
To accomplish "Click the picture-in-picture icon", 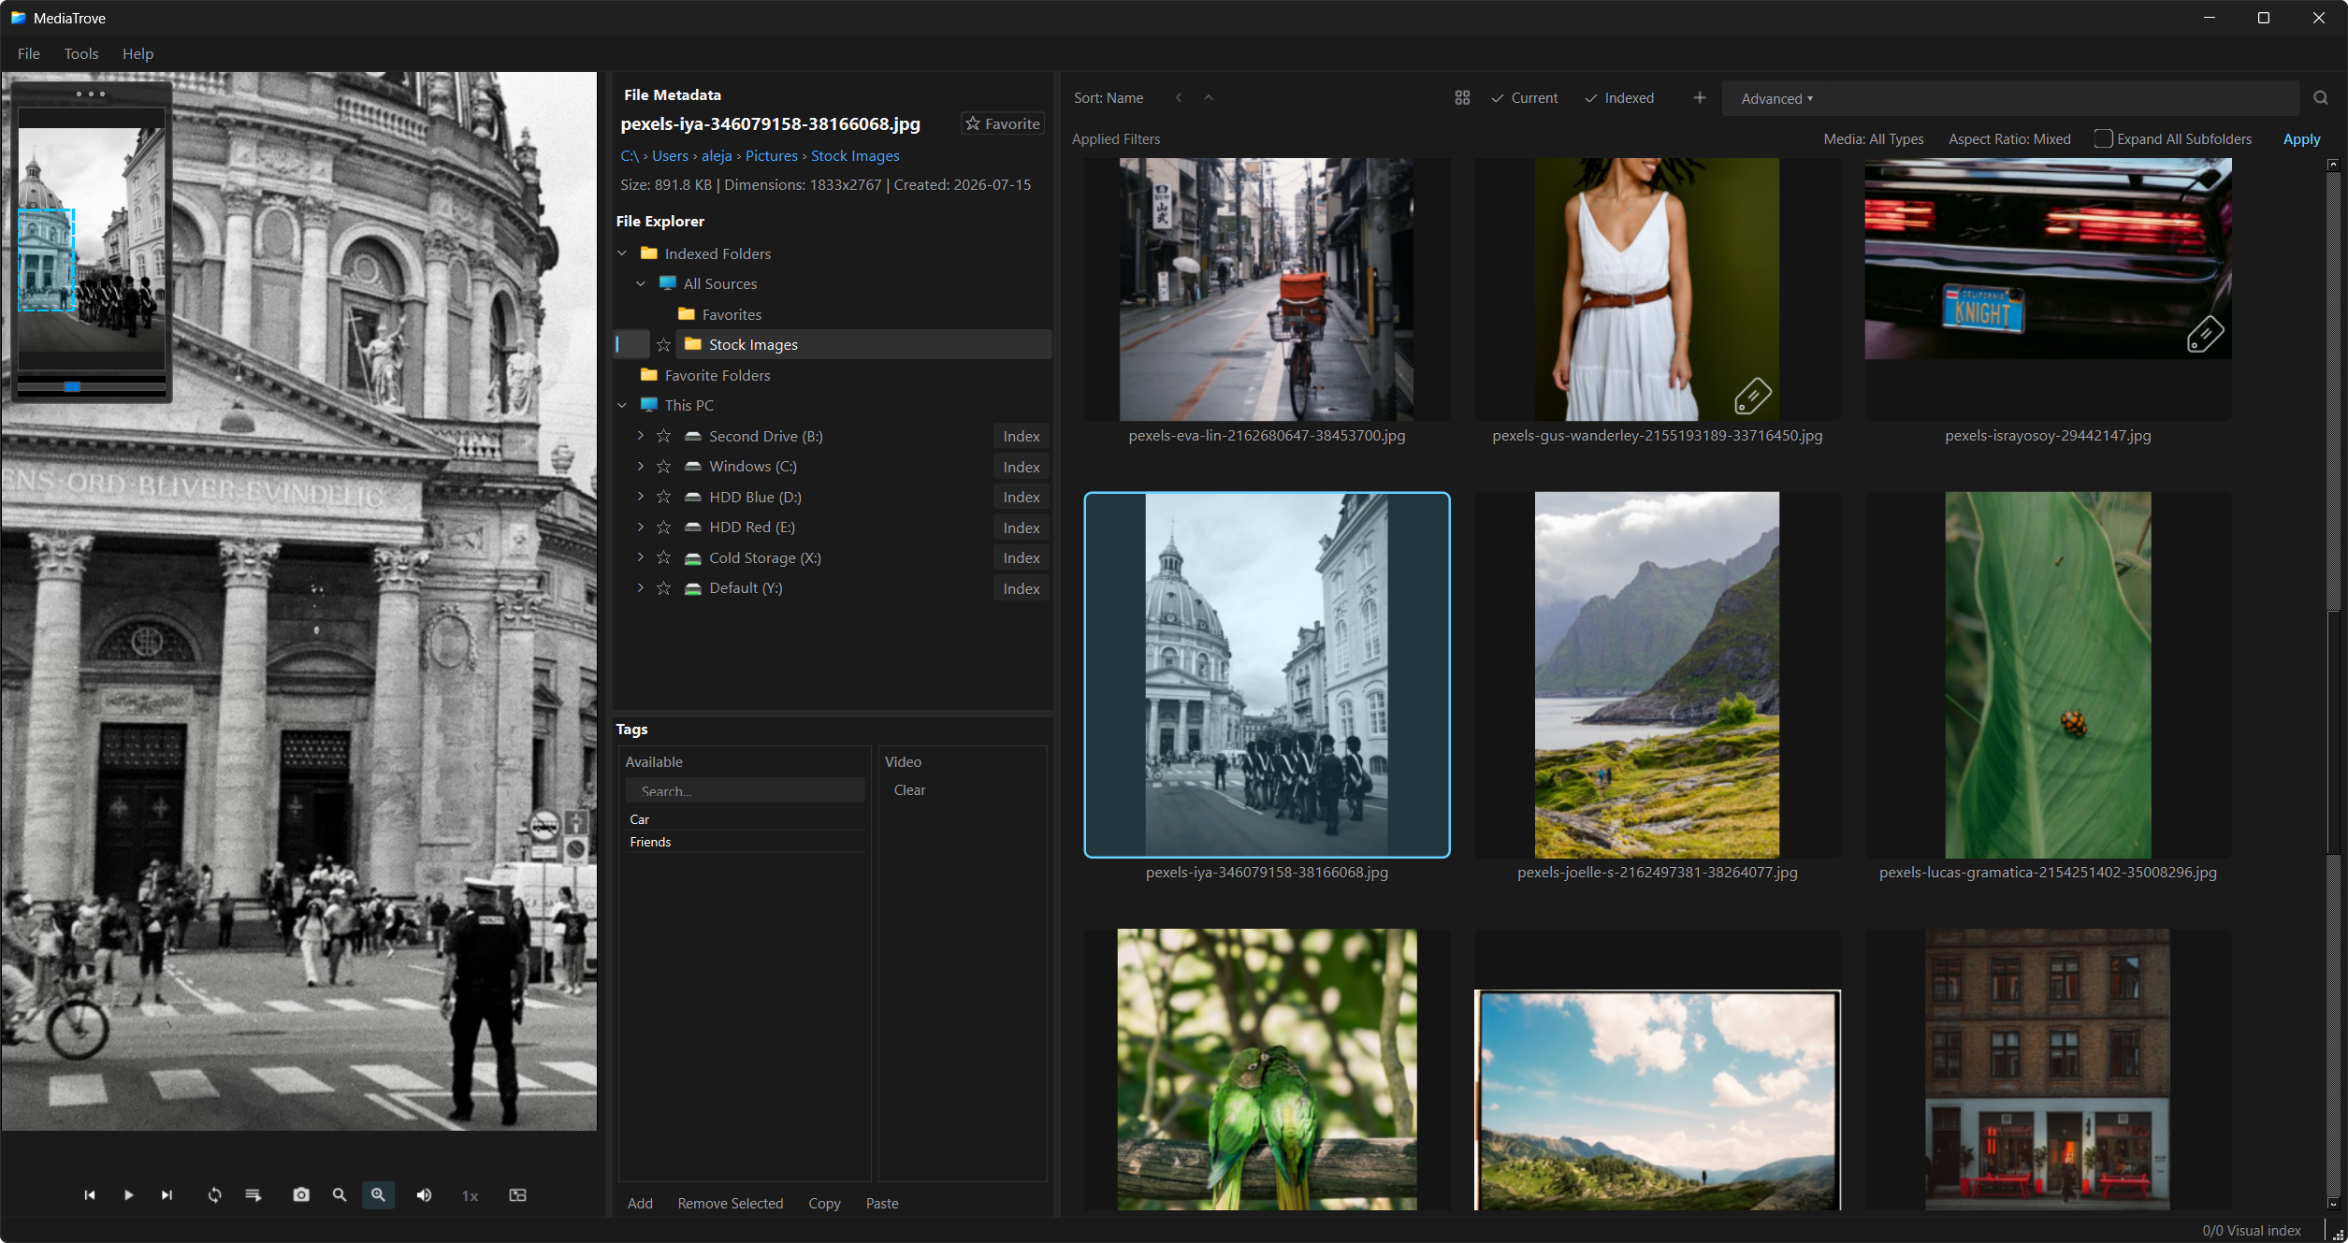I will (517, 1194).
